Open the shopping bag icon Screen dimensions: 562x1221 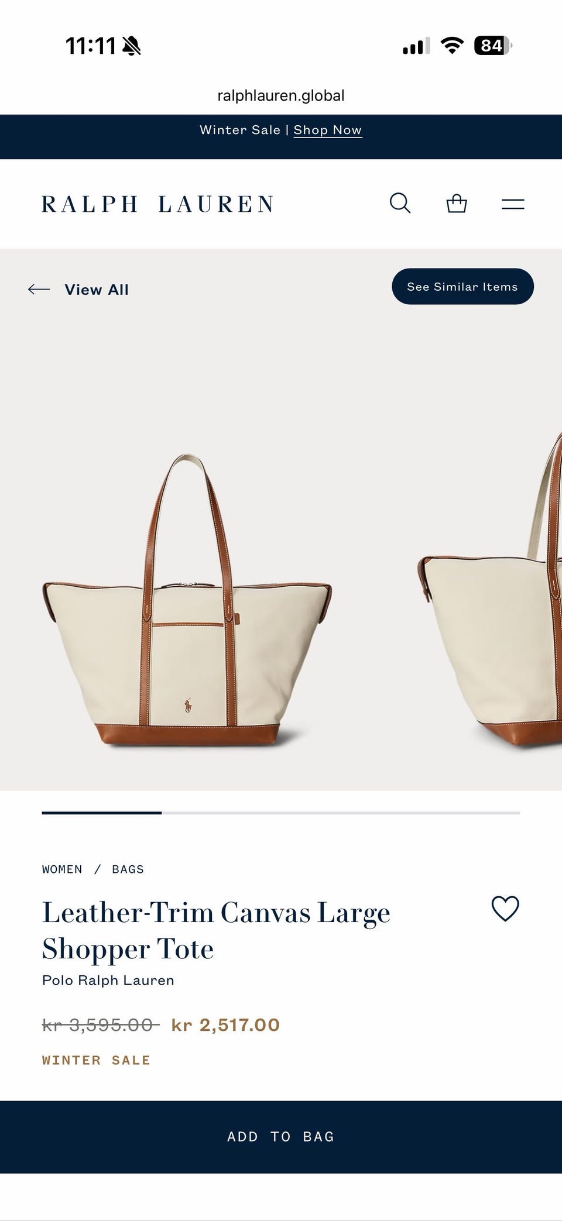[457, 204]
